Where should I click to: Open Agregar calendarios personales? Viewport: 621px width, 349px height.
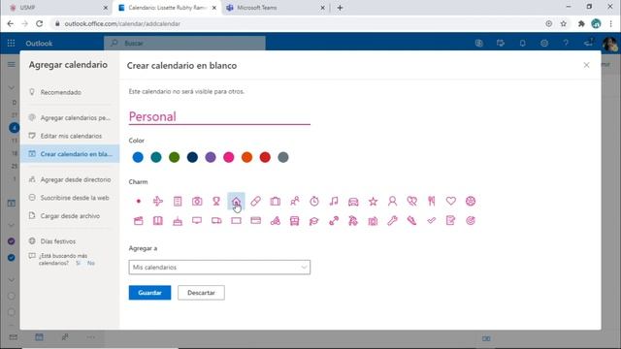(70, 117)
